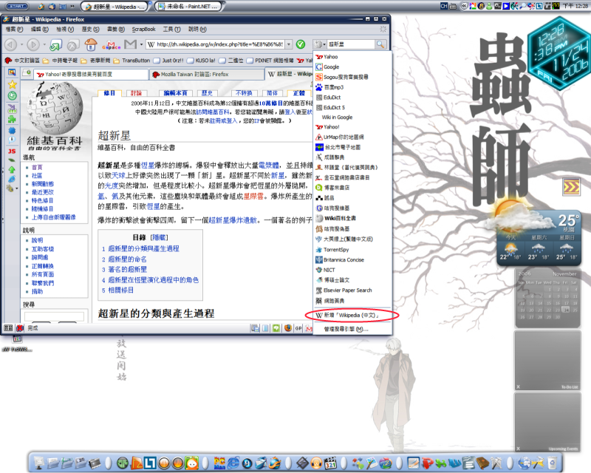The width and height of the screenshot is (591, 473).
Task: Open the manage search engines entry
Action: click(x=352, y=330)
